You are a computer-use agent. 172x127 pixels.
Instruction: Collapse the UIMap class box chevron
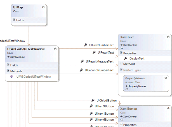click(43, 7)
